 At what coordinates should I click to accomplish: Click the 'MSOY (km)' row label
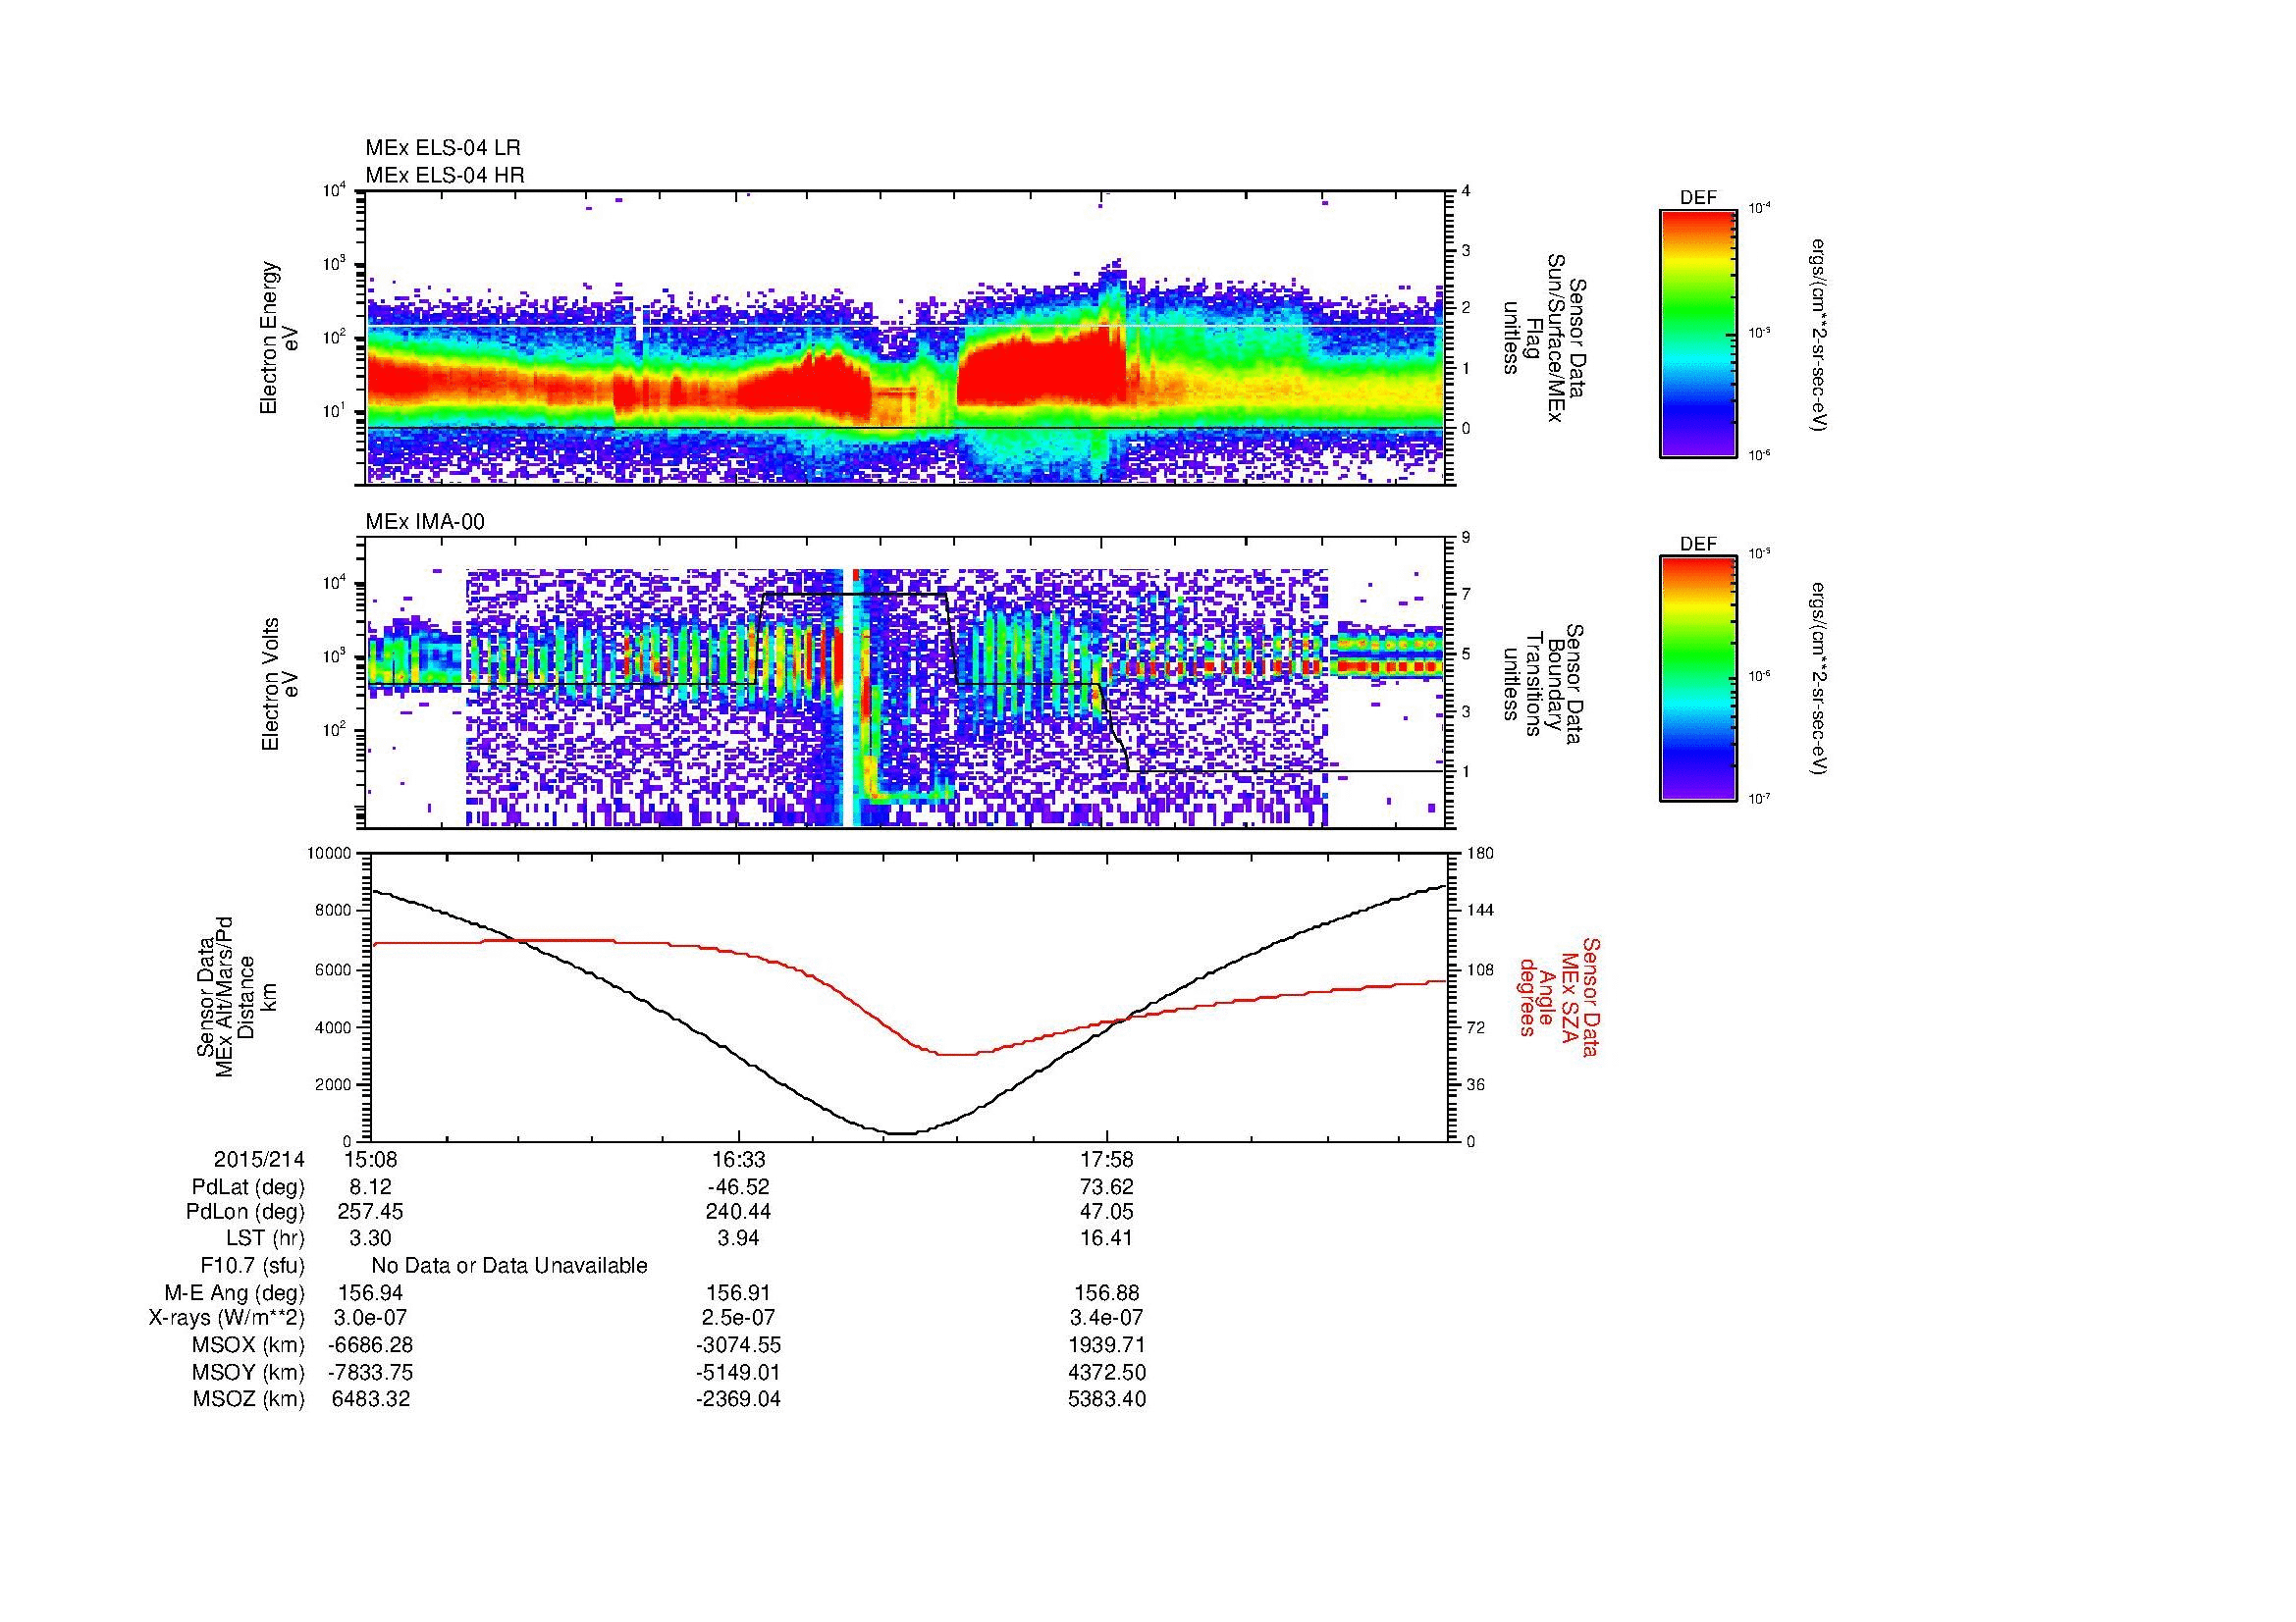click(x=249, y=1372)
